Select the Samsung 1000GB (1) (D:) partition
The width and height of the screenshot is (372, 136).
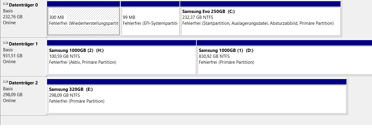pyautogui.click(x=285, y=60)
